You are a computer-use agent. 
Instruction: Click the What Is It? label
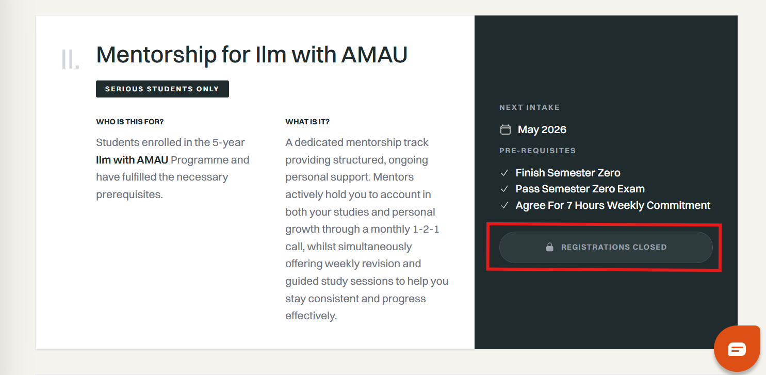(307, 122)
